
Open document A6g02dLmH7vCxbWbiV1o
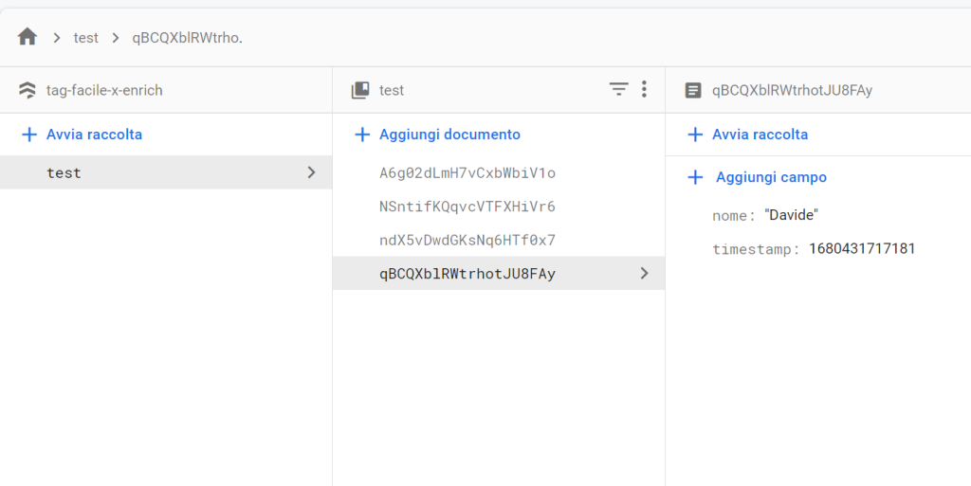(499, 173)
